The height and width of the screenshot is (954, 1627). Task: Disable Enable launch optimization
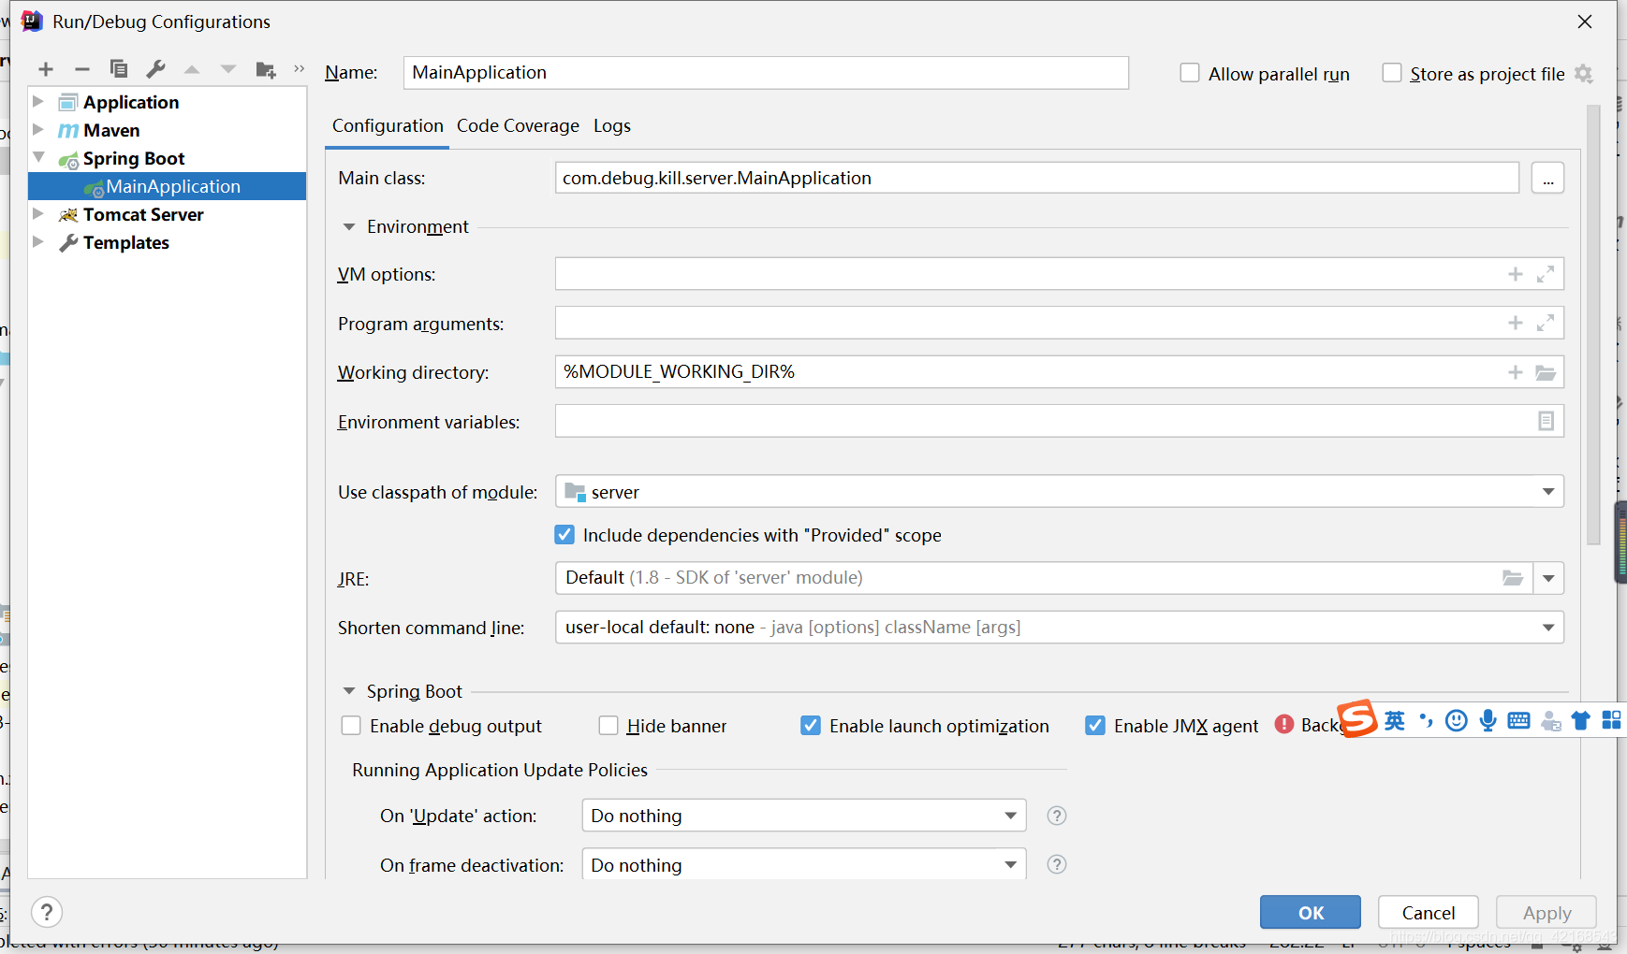811,726
